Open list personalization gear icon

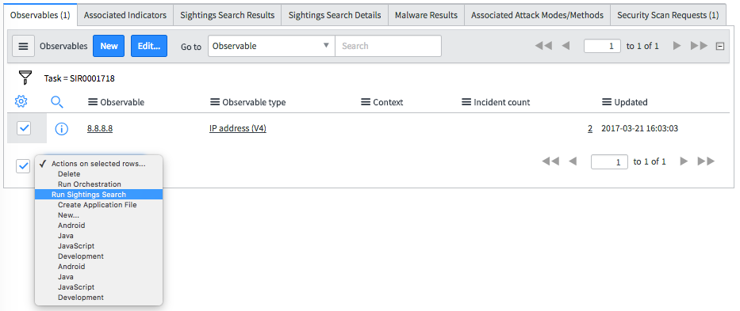[21, 101]
